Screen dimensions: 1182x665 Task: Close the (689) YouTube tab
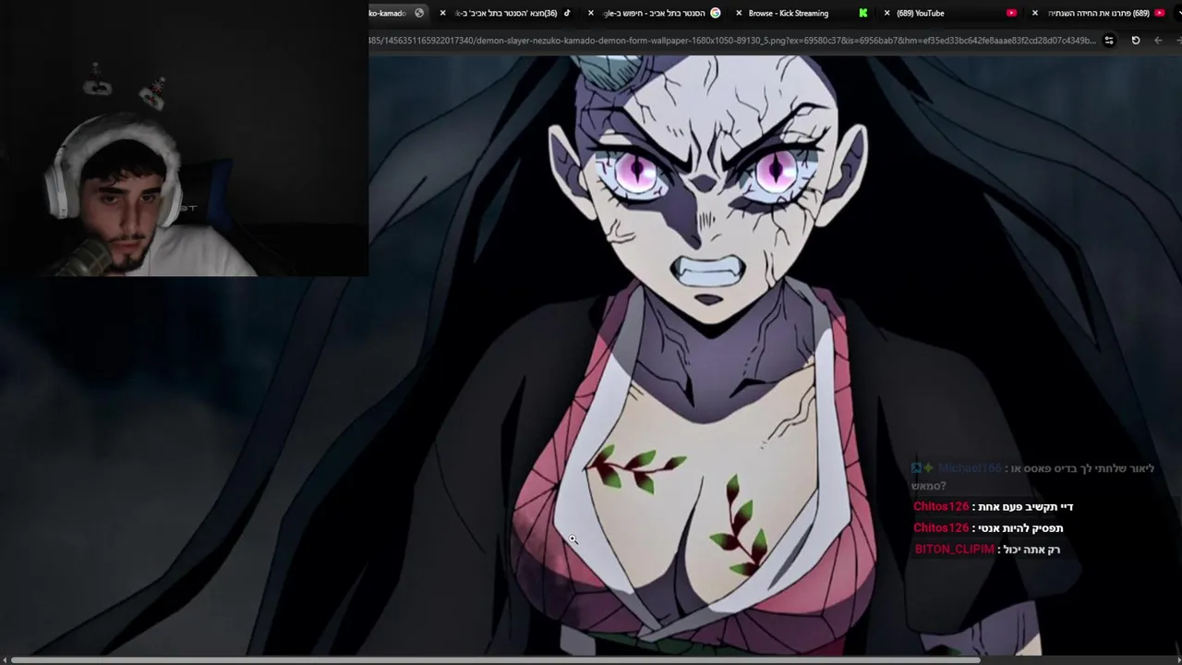click(x=886, y=13)
